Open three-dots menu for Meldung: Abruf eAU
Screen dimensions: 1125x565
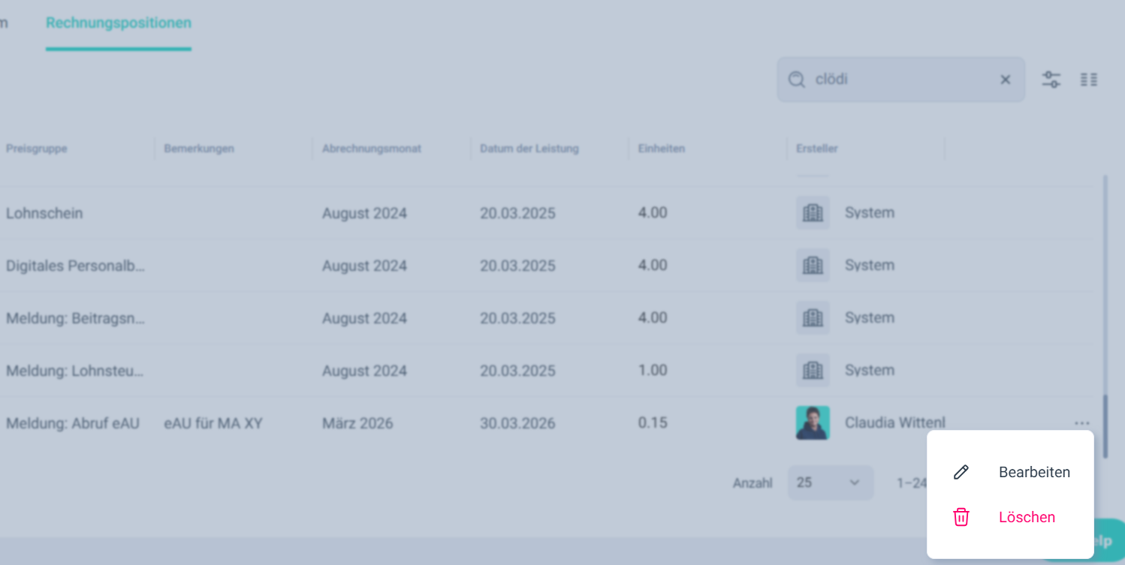(1081, 423)
